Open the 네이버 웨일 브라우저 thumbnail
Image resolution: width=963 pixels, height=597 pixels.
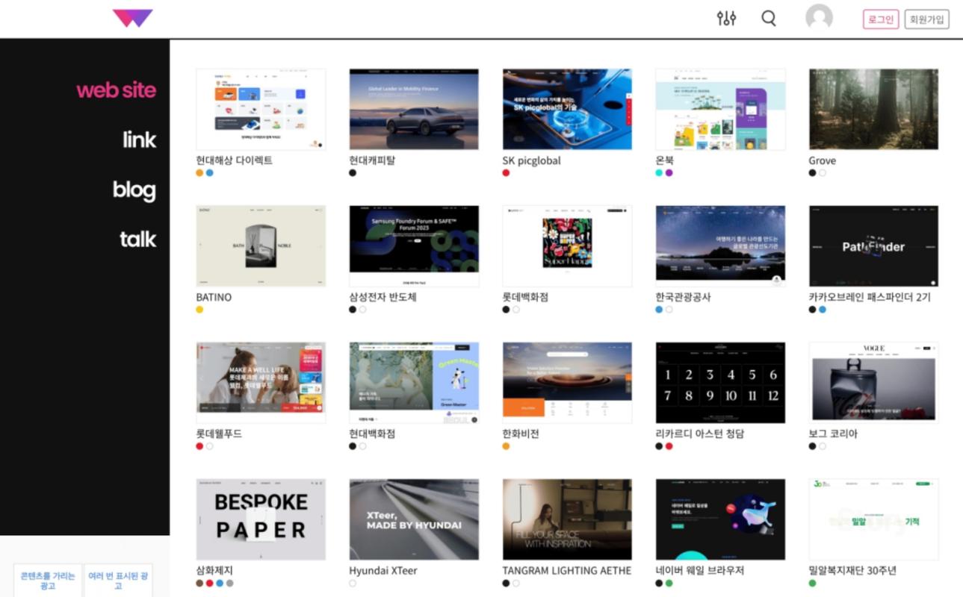click(x=720, y=519)
